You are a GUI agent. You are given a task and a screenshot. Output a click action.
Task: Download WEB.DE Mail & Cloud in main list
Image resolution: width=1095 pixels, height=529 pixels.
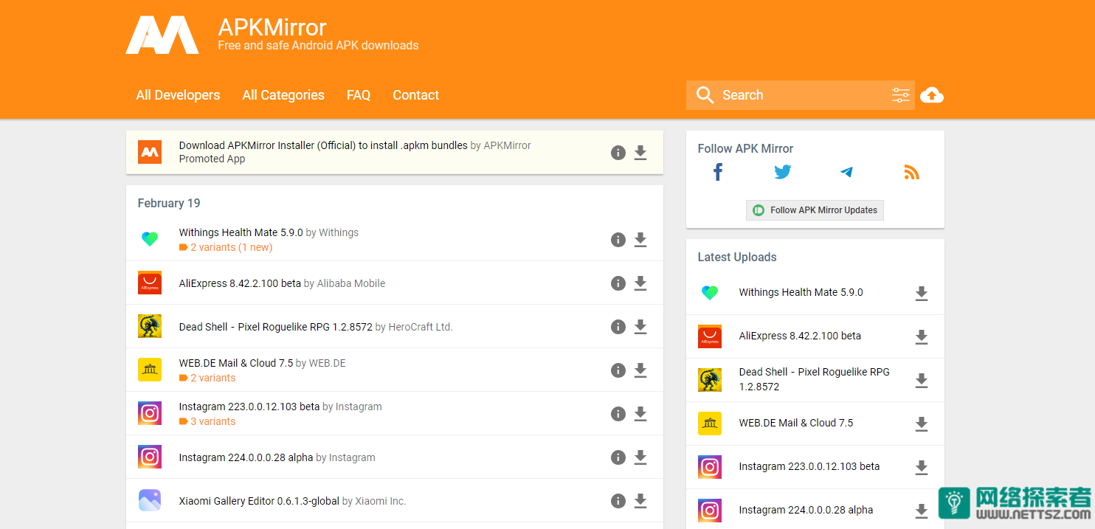coord(640,370)
